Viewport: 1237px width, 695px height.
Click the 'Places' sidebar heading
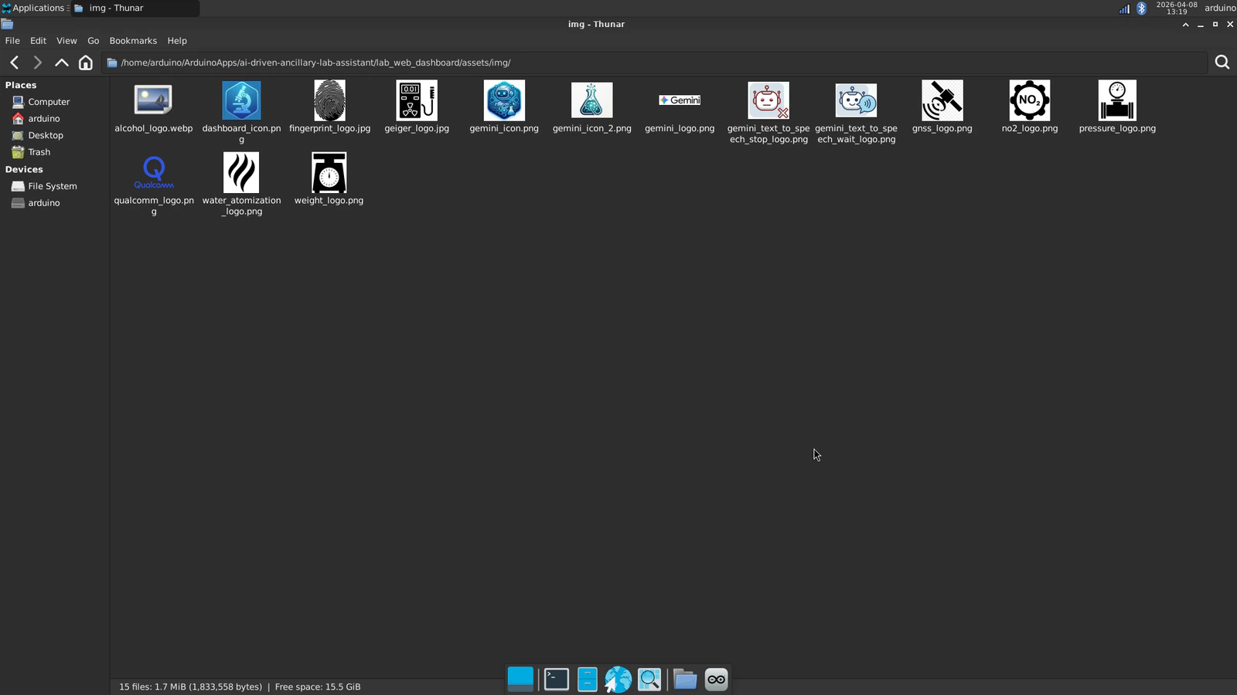click(x=21, y=85)
